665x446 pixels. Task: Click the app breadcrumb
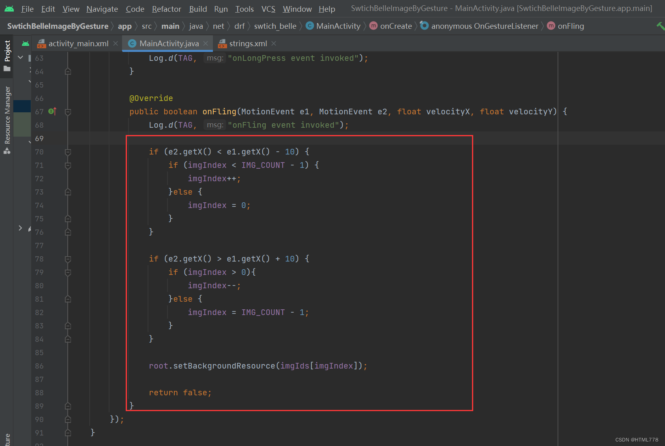pyautogui.click(x=124, y=26)
